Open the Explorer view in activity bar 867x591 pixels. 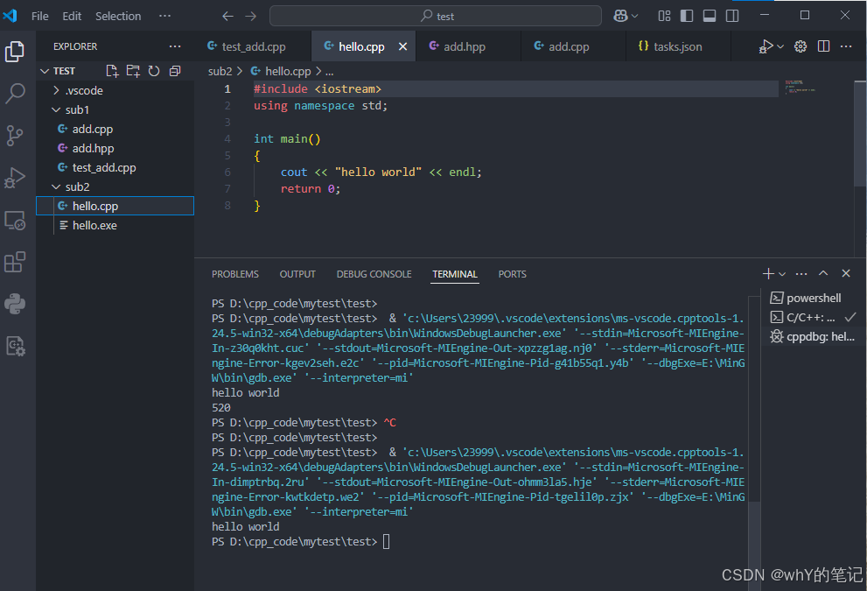pyautogui.click(x=15, y=52)
